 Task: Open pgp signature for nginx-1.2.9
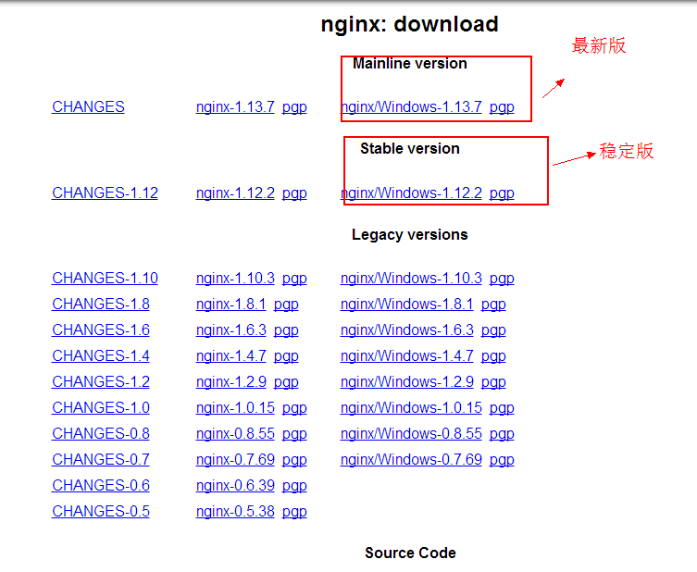286,382
